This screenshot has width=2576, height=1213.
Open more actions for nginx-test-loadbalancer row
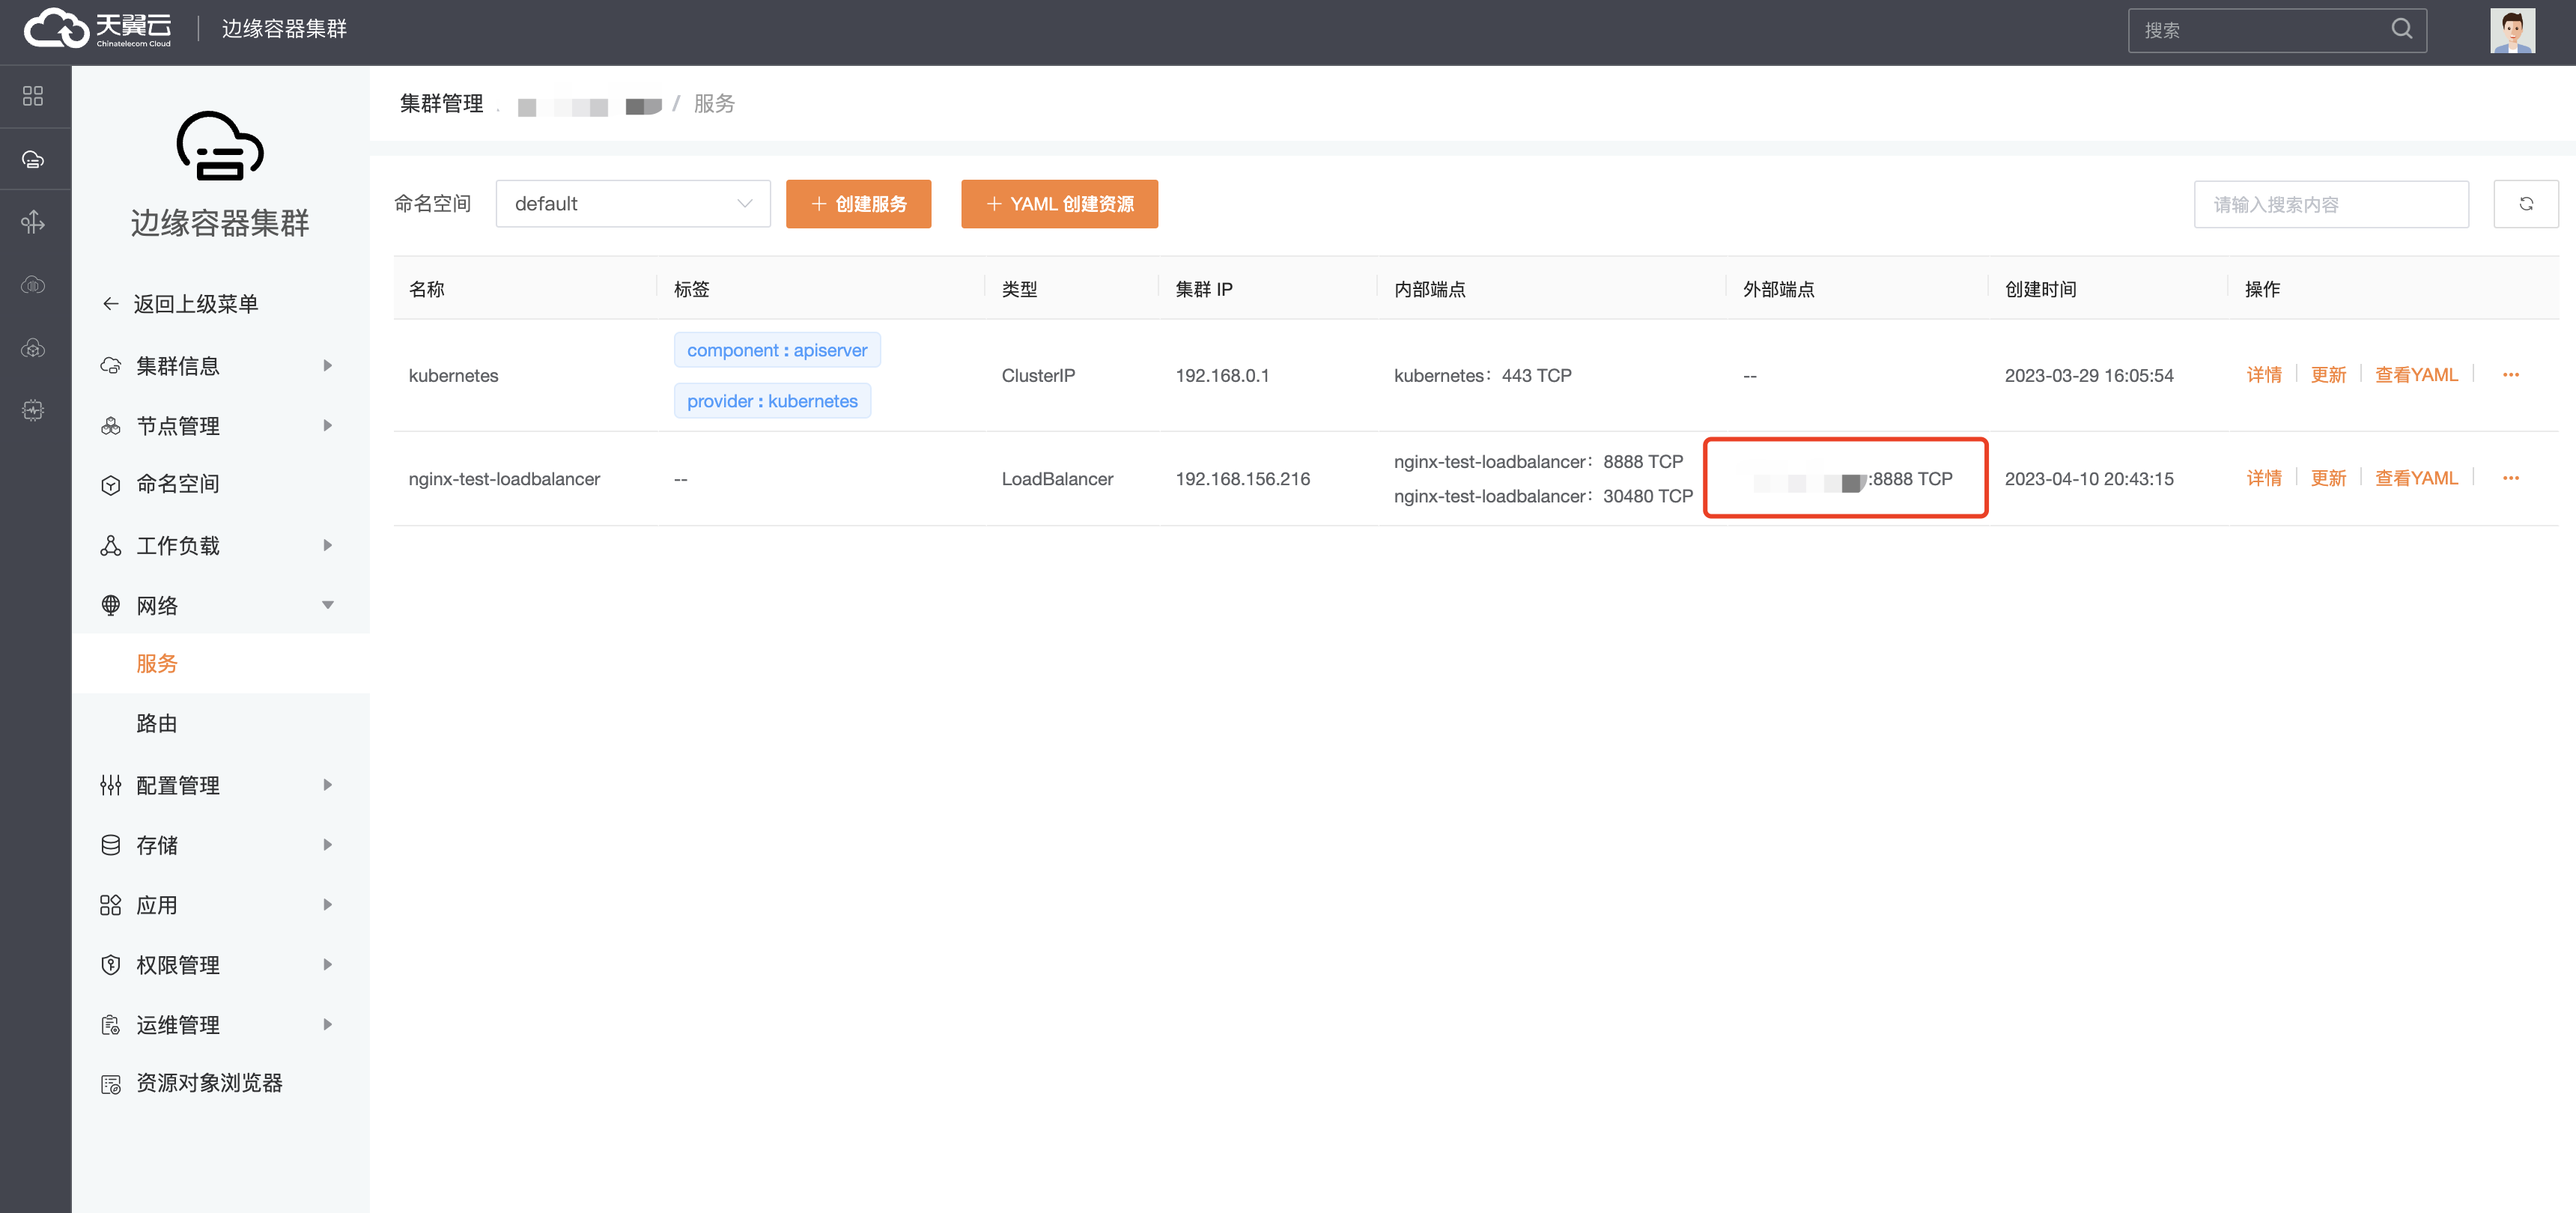pyautogui.click(x=2510, y=478)
